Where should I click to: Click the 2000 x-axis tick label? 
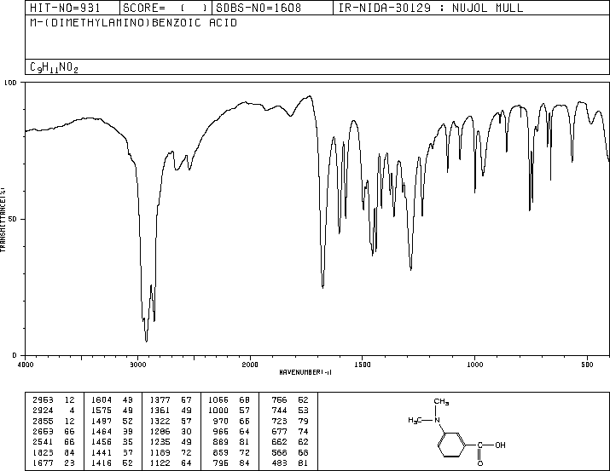(x=250, y=365)
